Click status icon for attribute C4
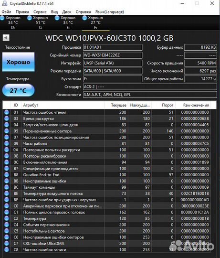Viewport: 220px width, 258px height. point(7,225)
